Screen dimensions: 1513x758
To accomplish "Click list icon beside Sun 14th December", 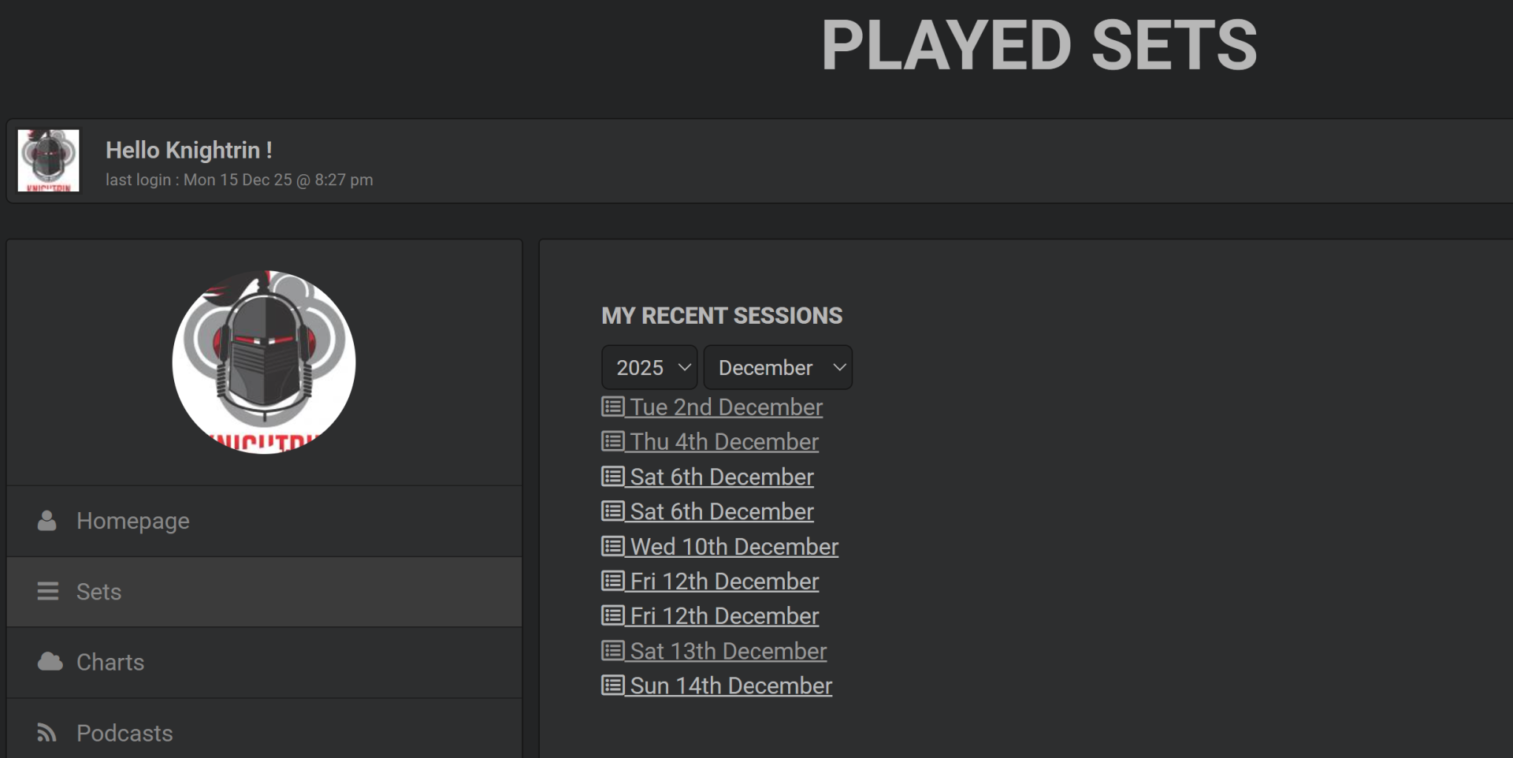I will (613, 686).
